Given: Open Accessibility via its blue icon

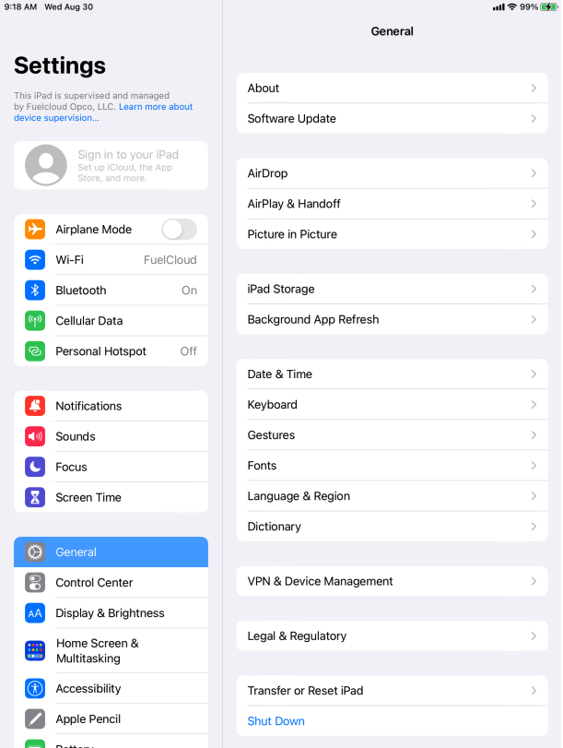Looking at the screenshot, I should (35, 688).
